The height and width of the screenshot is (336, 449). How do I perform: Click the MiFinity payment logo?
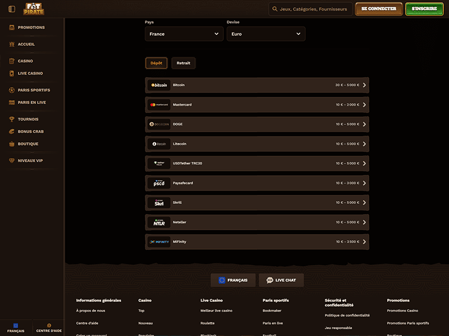point(159,242)
